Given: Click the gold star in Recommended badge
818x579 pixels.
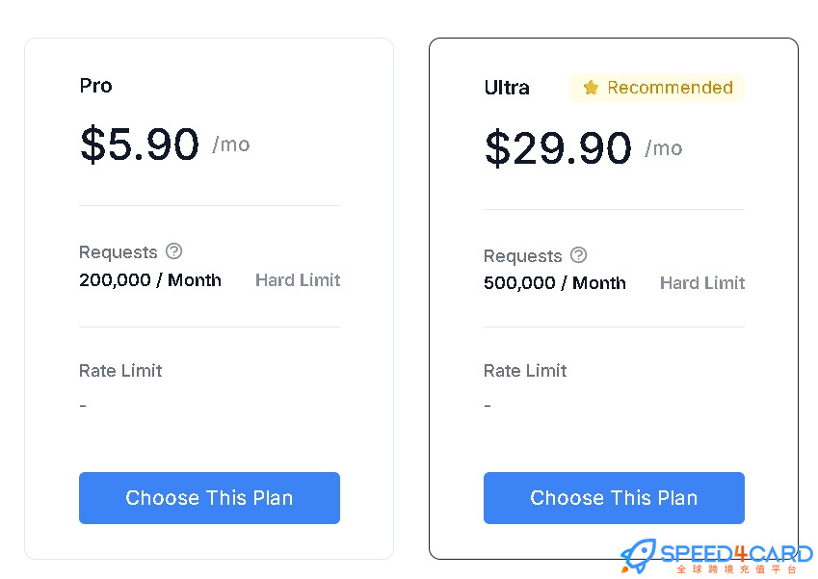Looking at the screenshot, I should coord(591,88).
